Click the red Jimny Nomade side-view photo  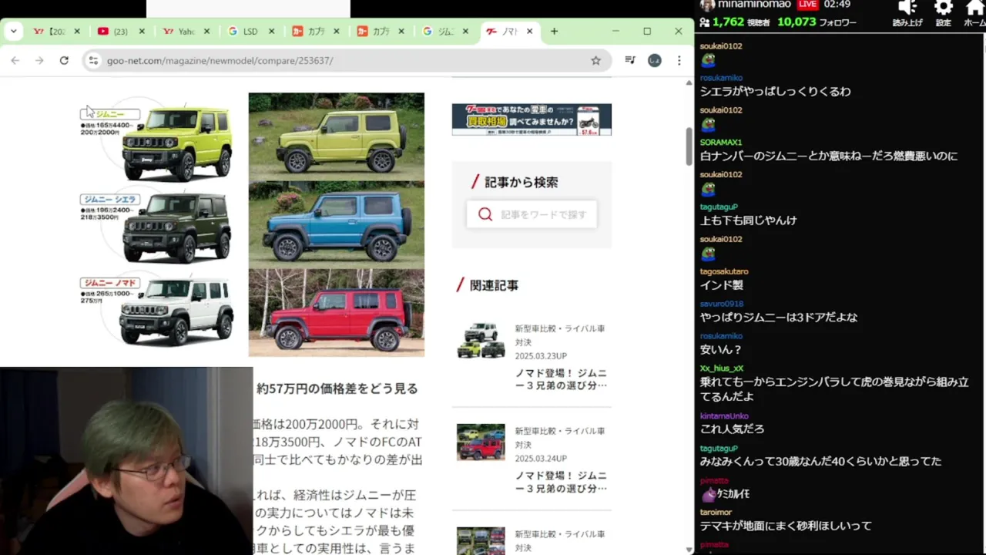pos(336,312)
